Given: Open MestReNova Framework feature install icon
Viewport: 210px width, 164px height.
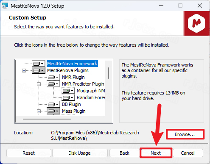Looking at the screenshot, I should tap(38, 64).
